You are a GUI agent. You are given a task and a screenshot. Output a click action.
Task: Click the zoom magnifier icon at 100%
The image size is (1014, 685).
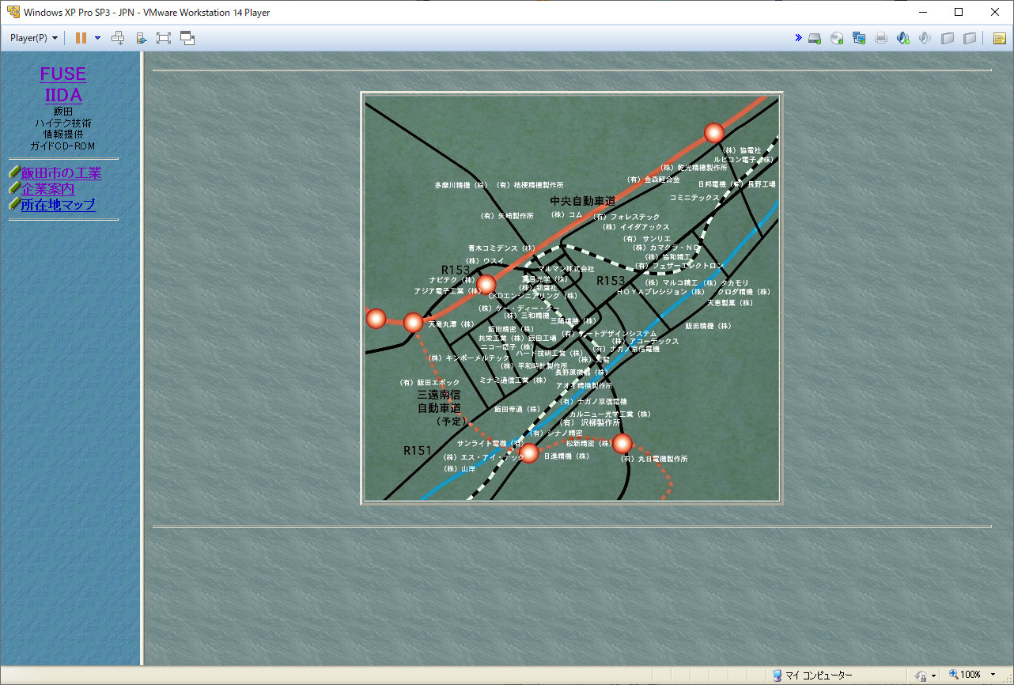pos(953,675)
